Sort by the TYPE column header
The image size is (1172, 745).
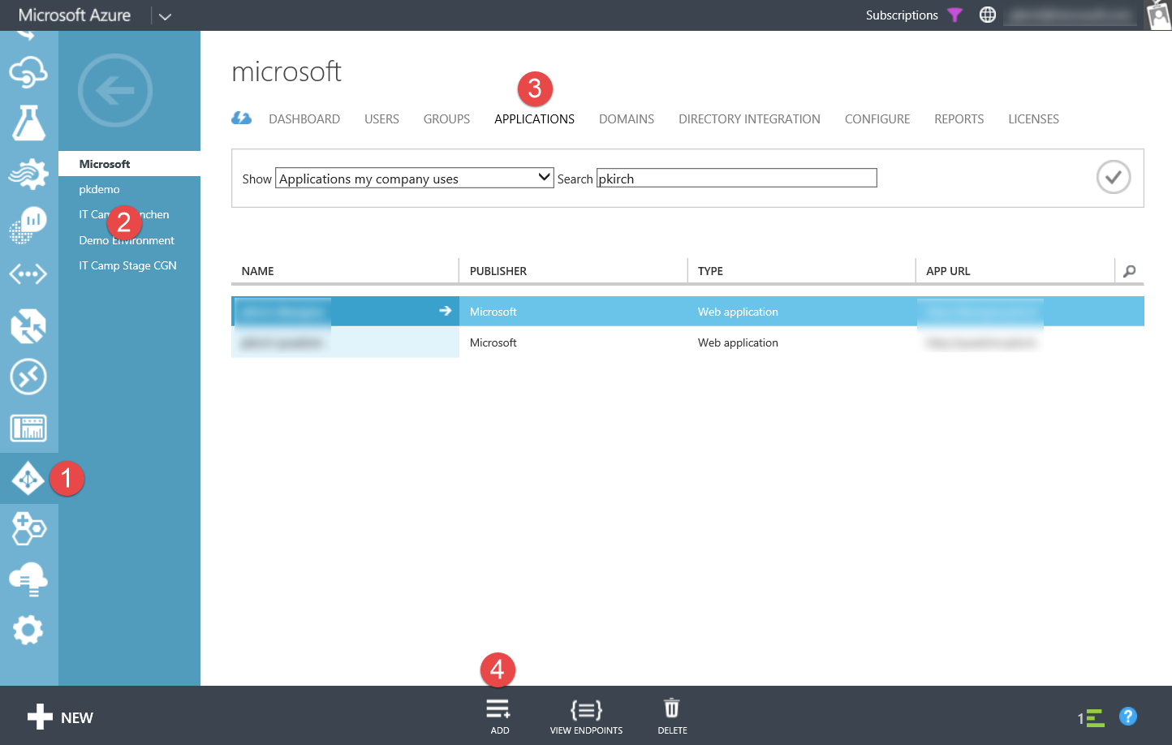pyautogui.click(x=710, y=271)
